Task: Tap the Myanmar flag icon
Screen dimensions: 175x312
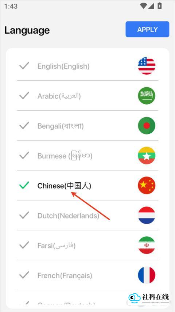Action: 147,156
